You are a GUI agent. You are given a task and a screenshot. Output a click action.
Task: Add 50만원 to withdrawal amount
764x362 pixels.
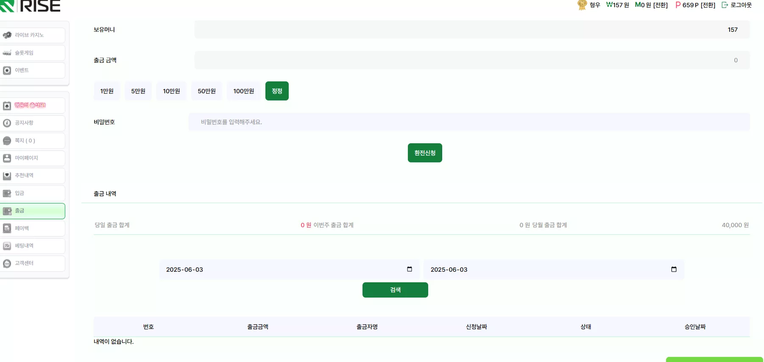[x=206, y=91]
